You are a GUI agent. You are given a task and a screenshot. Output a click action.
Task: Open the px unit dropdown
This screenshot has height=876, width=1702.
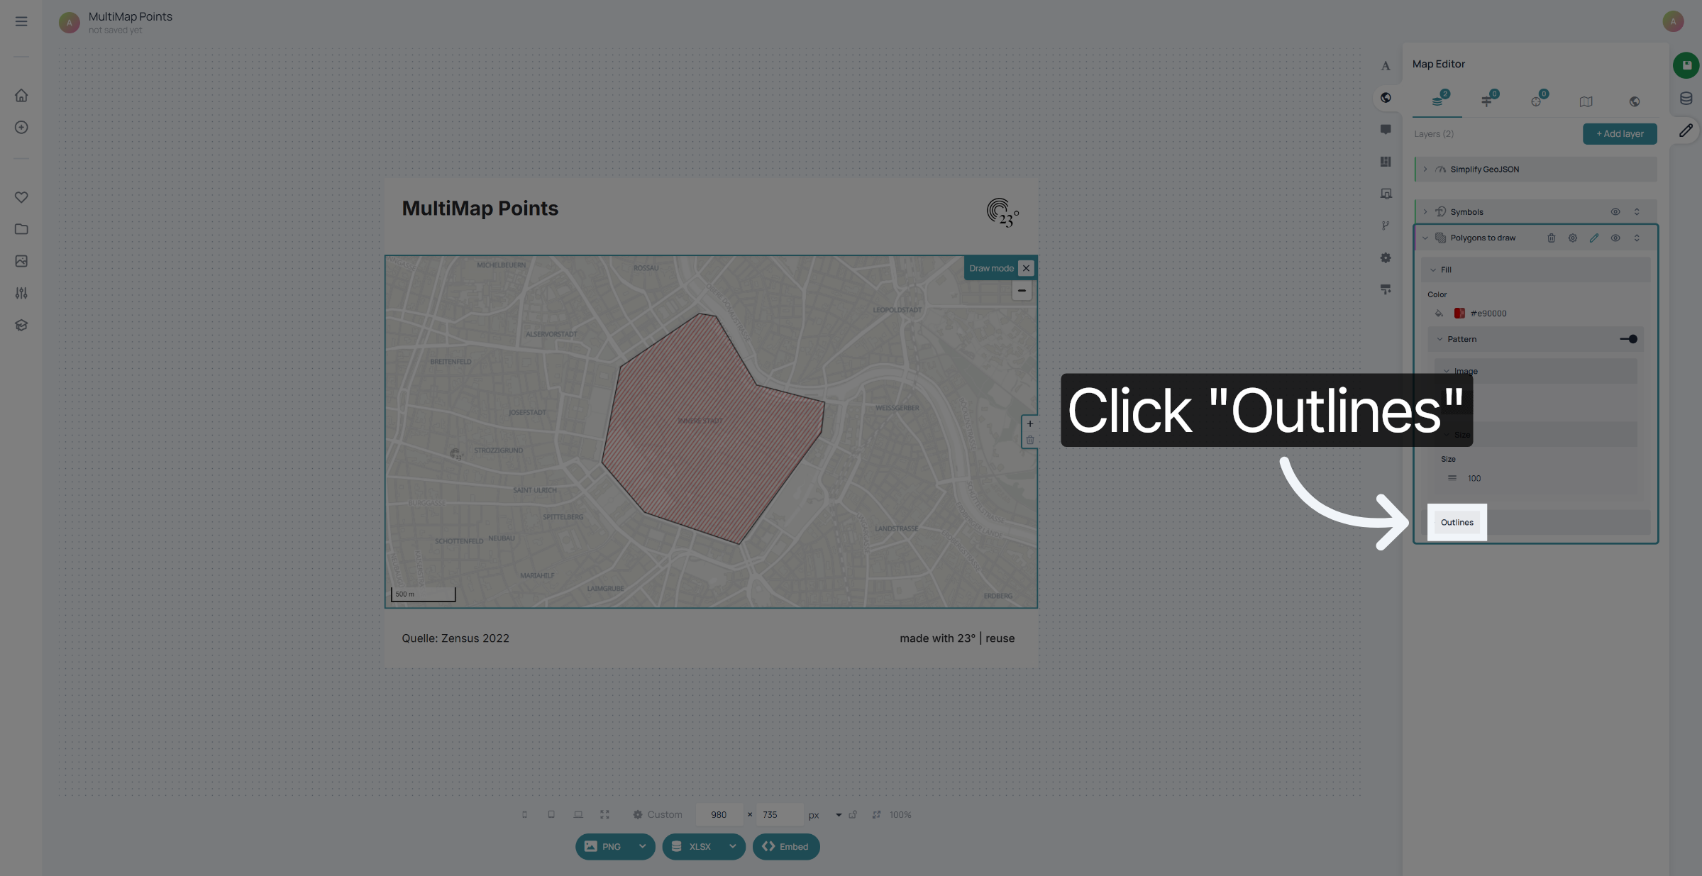coord(839,816)
